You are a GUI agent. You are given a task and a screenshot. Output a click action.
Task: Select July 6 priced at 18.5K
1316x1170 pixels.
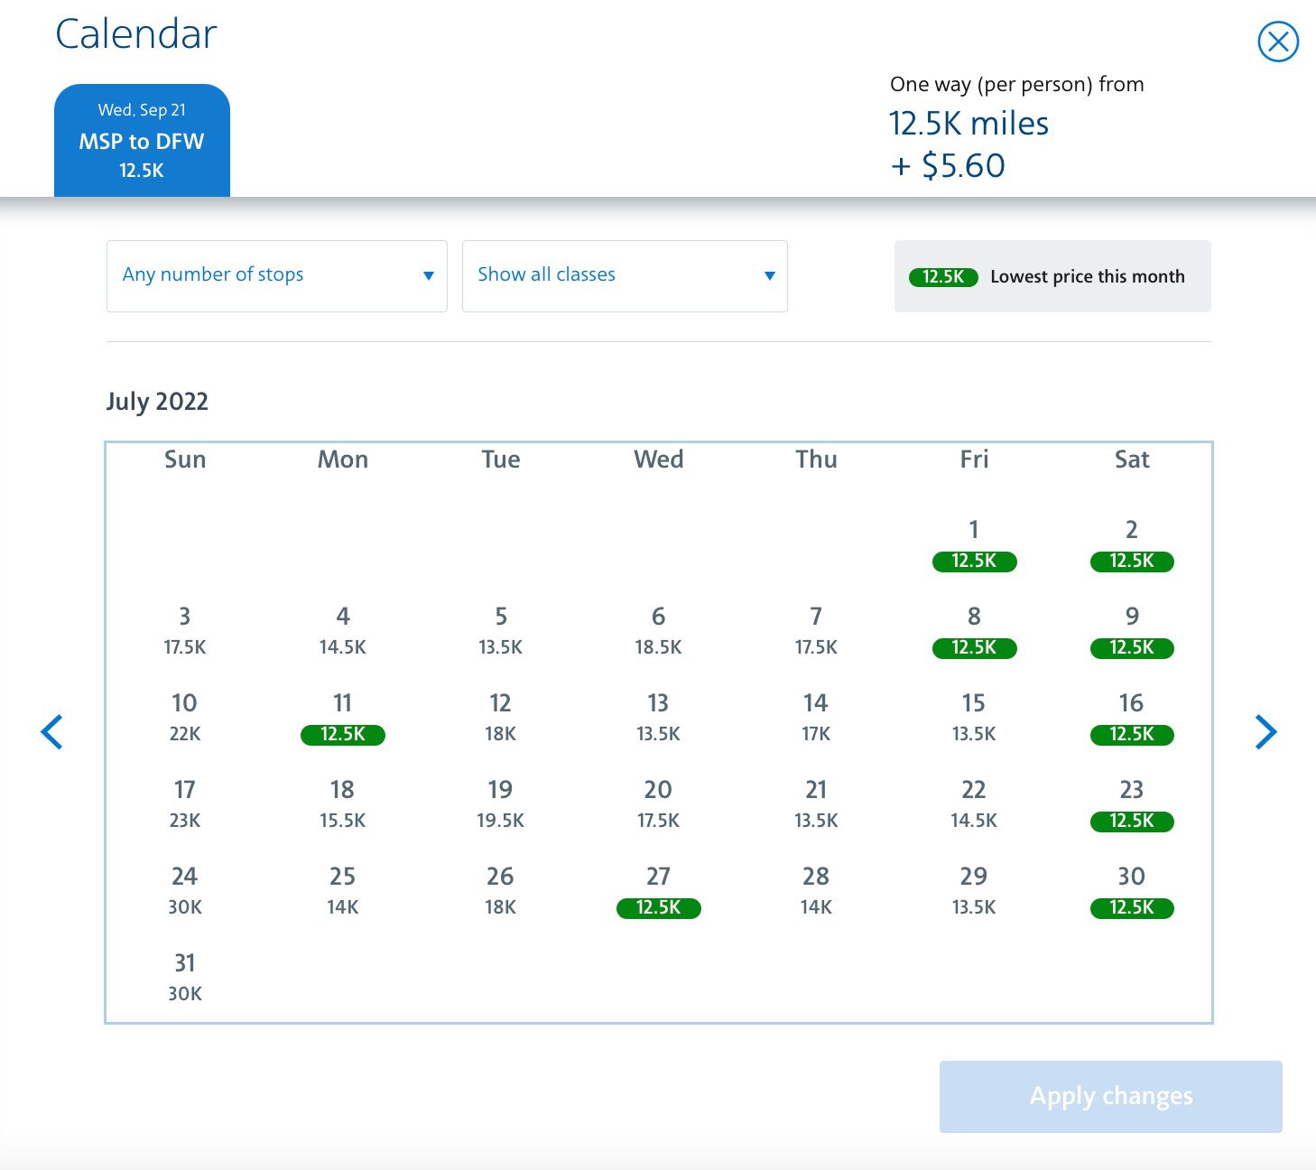[x=658, y=631]
